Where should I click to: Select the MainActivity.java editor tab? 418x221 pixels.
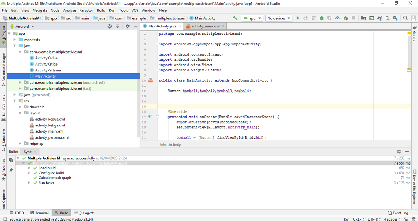162,26
